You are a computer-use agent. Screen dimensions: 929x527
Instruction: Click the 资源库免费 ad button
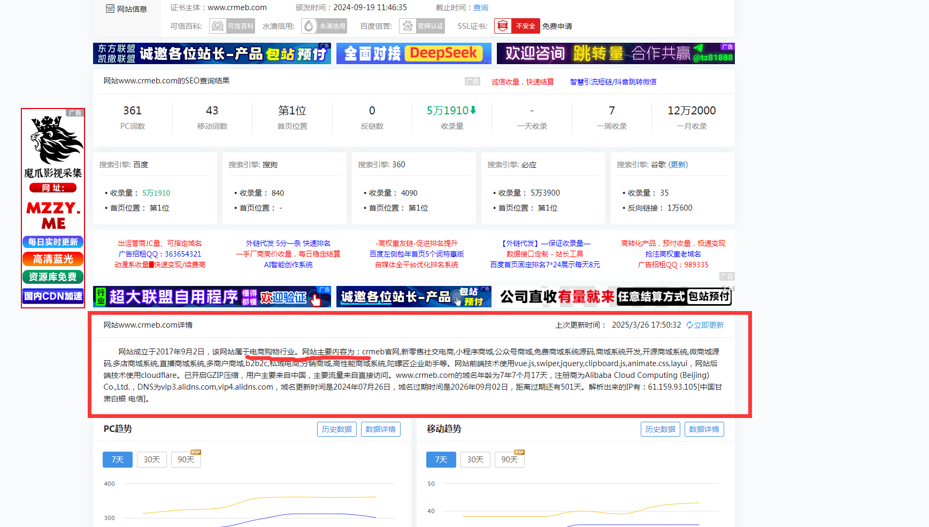coord(53,277)
